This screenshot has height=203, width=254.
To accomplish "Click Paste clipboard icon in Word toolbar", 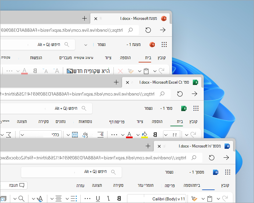I will coord(210,198).
